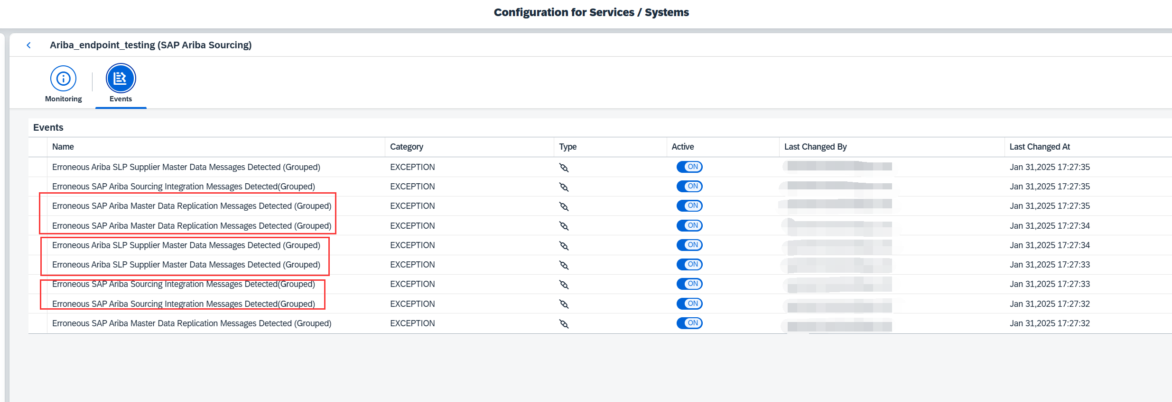1172x402 pixels.
Task: Toggle Active switch for Master Data Replication row 17:27:32
Action: (x=689, y=323)
